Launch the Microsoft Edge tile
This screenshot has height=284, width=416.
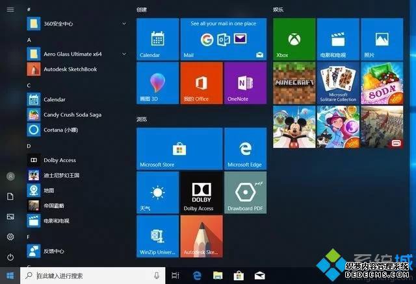[x=246, y=148]
